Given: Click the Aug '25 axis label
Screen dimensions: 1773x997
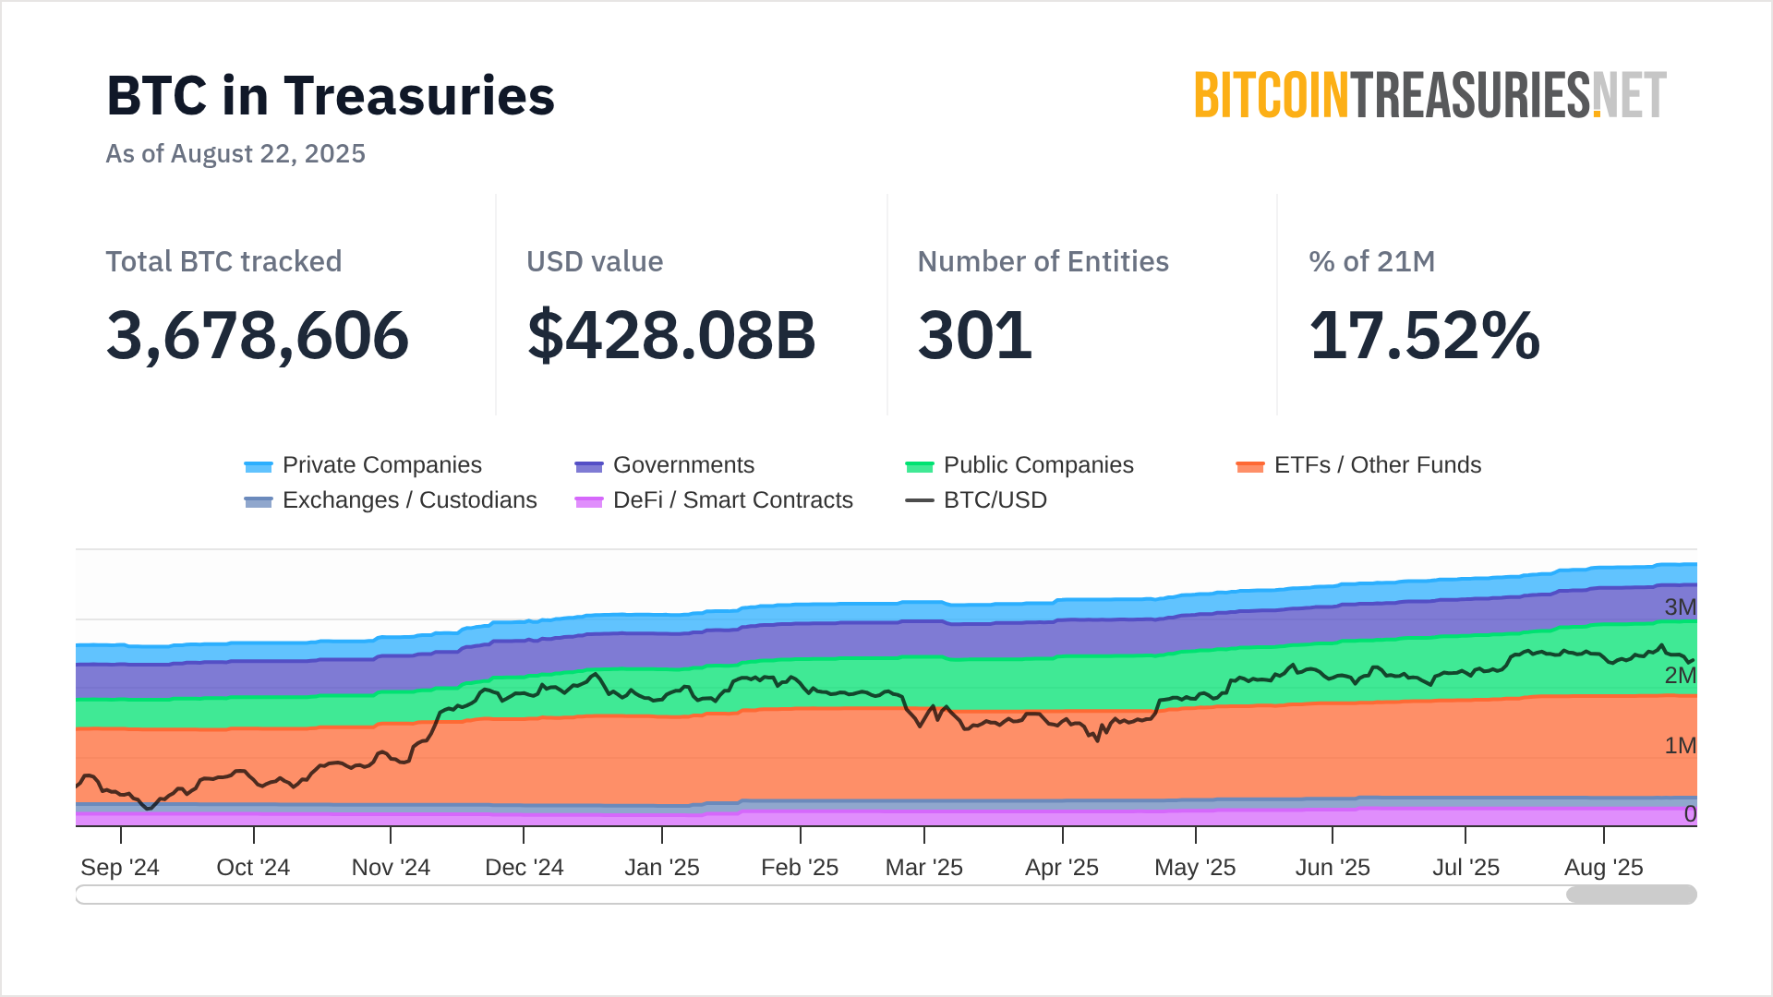Looking at the screenshot, I should point(1603,868).
